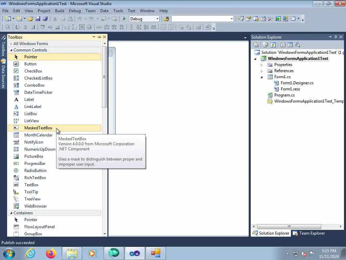The width and height of the screenshot is (346, 260).
Task: Select Form1.resx file
Action: [x=290, y=89]
